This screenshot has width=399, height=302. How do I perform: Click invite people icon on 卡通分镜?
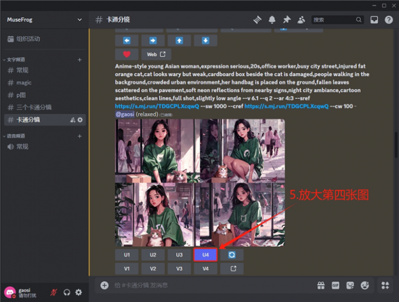[x=73, y=120]
